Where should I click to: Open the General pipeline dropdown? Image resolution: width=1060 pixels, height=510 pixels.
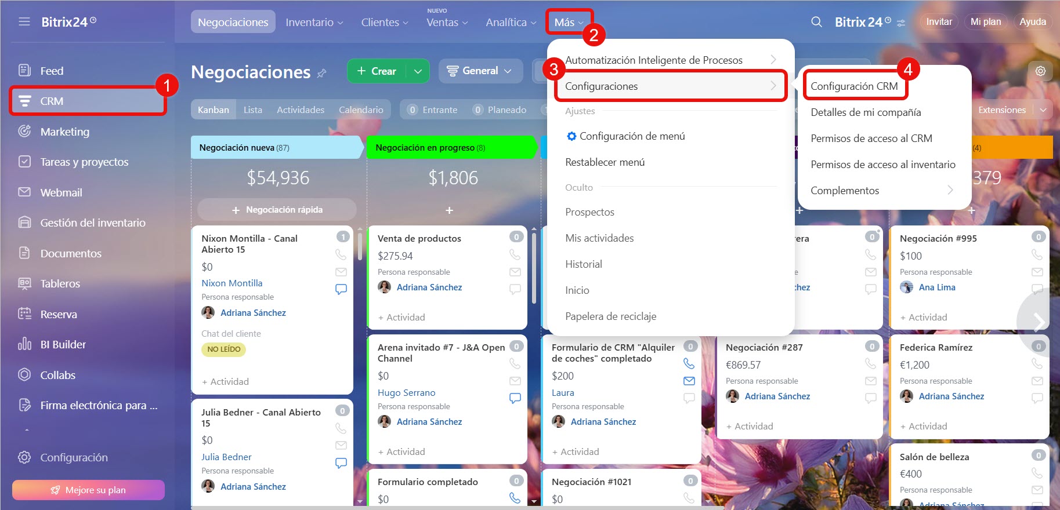click(479, 71)
